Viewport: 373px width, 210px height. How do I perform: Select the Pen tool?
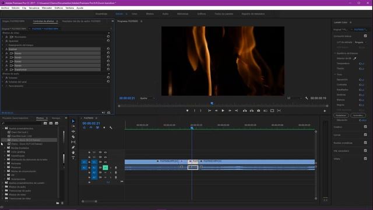(x=73, y=147)
